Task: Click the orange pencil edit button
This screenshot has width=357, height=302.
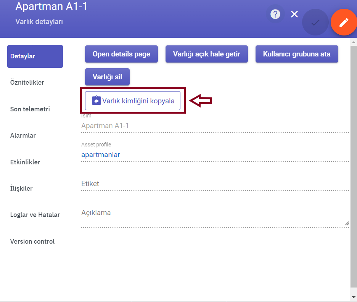Action: tap(344, 22)
